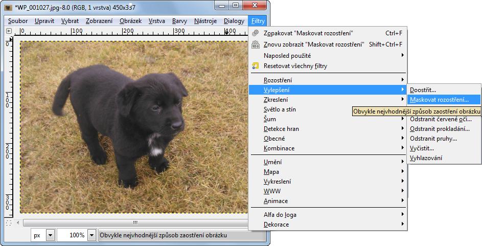Expand Naposled použité submenu

click(328, 56)
